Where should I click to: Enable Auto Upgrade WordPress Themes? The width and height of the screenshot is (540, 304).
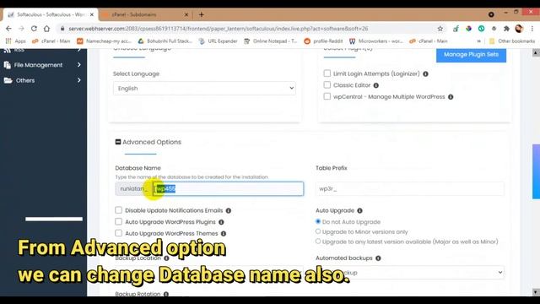point(118,233)
